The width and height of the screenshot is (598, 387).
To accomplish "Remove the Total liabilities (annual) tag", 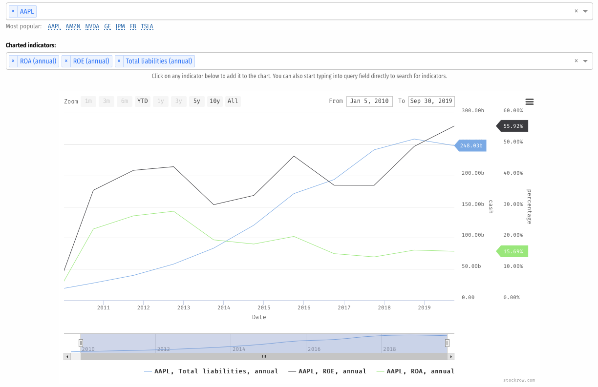I will [x=119, y=61].
